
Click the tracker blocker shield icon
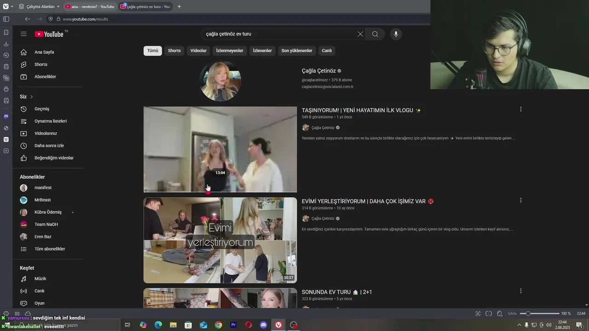click(x=51, y=19)
